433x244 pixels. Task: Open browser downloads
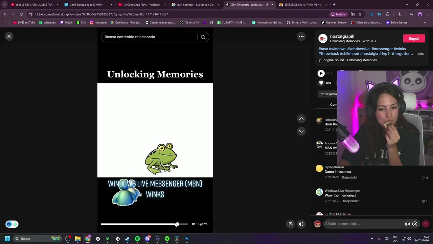click(x=400, y=14)
